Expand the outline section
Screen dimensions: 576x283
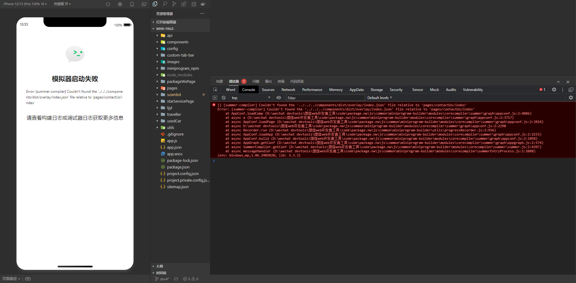pos(180,266)
